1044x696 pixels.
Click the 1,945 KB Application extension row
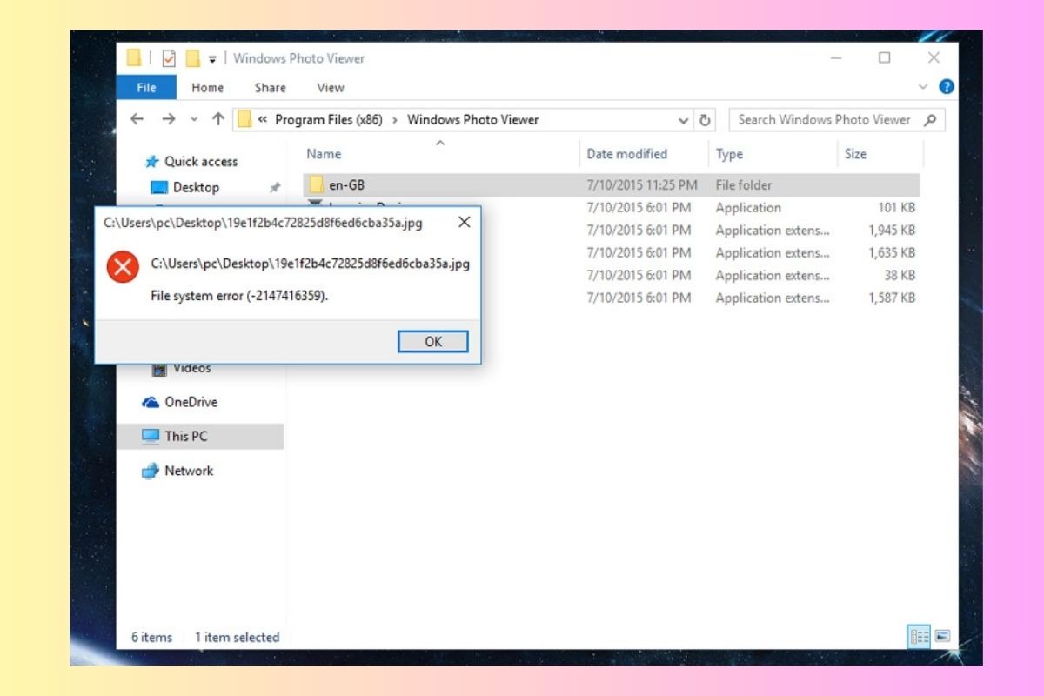click(x=612, y=230)
